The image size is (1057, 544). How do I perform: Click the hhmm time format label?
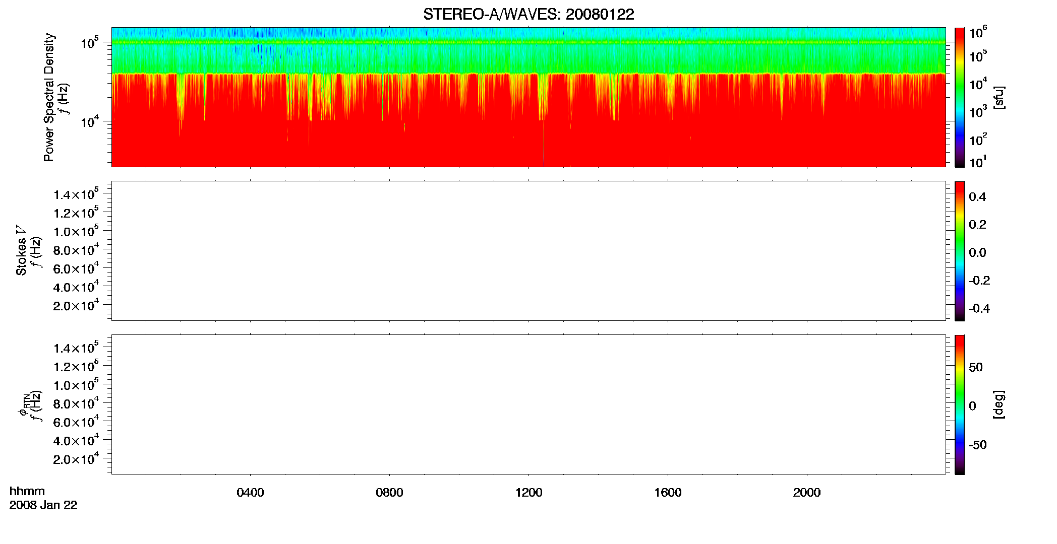pos(27,492)
